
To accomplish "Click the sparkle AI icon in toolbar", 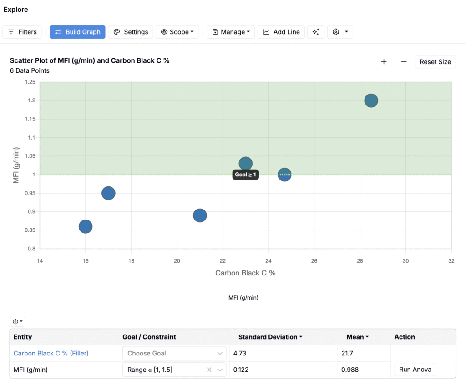I will pyautogui.click(x=316, y=32).
